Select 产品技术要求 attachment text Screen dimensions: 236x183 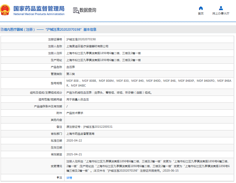[75, 113]
